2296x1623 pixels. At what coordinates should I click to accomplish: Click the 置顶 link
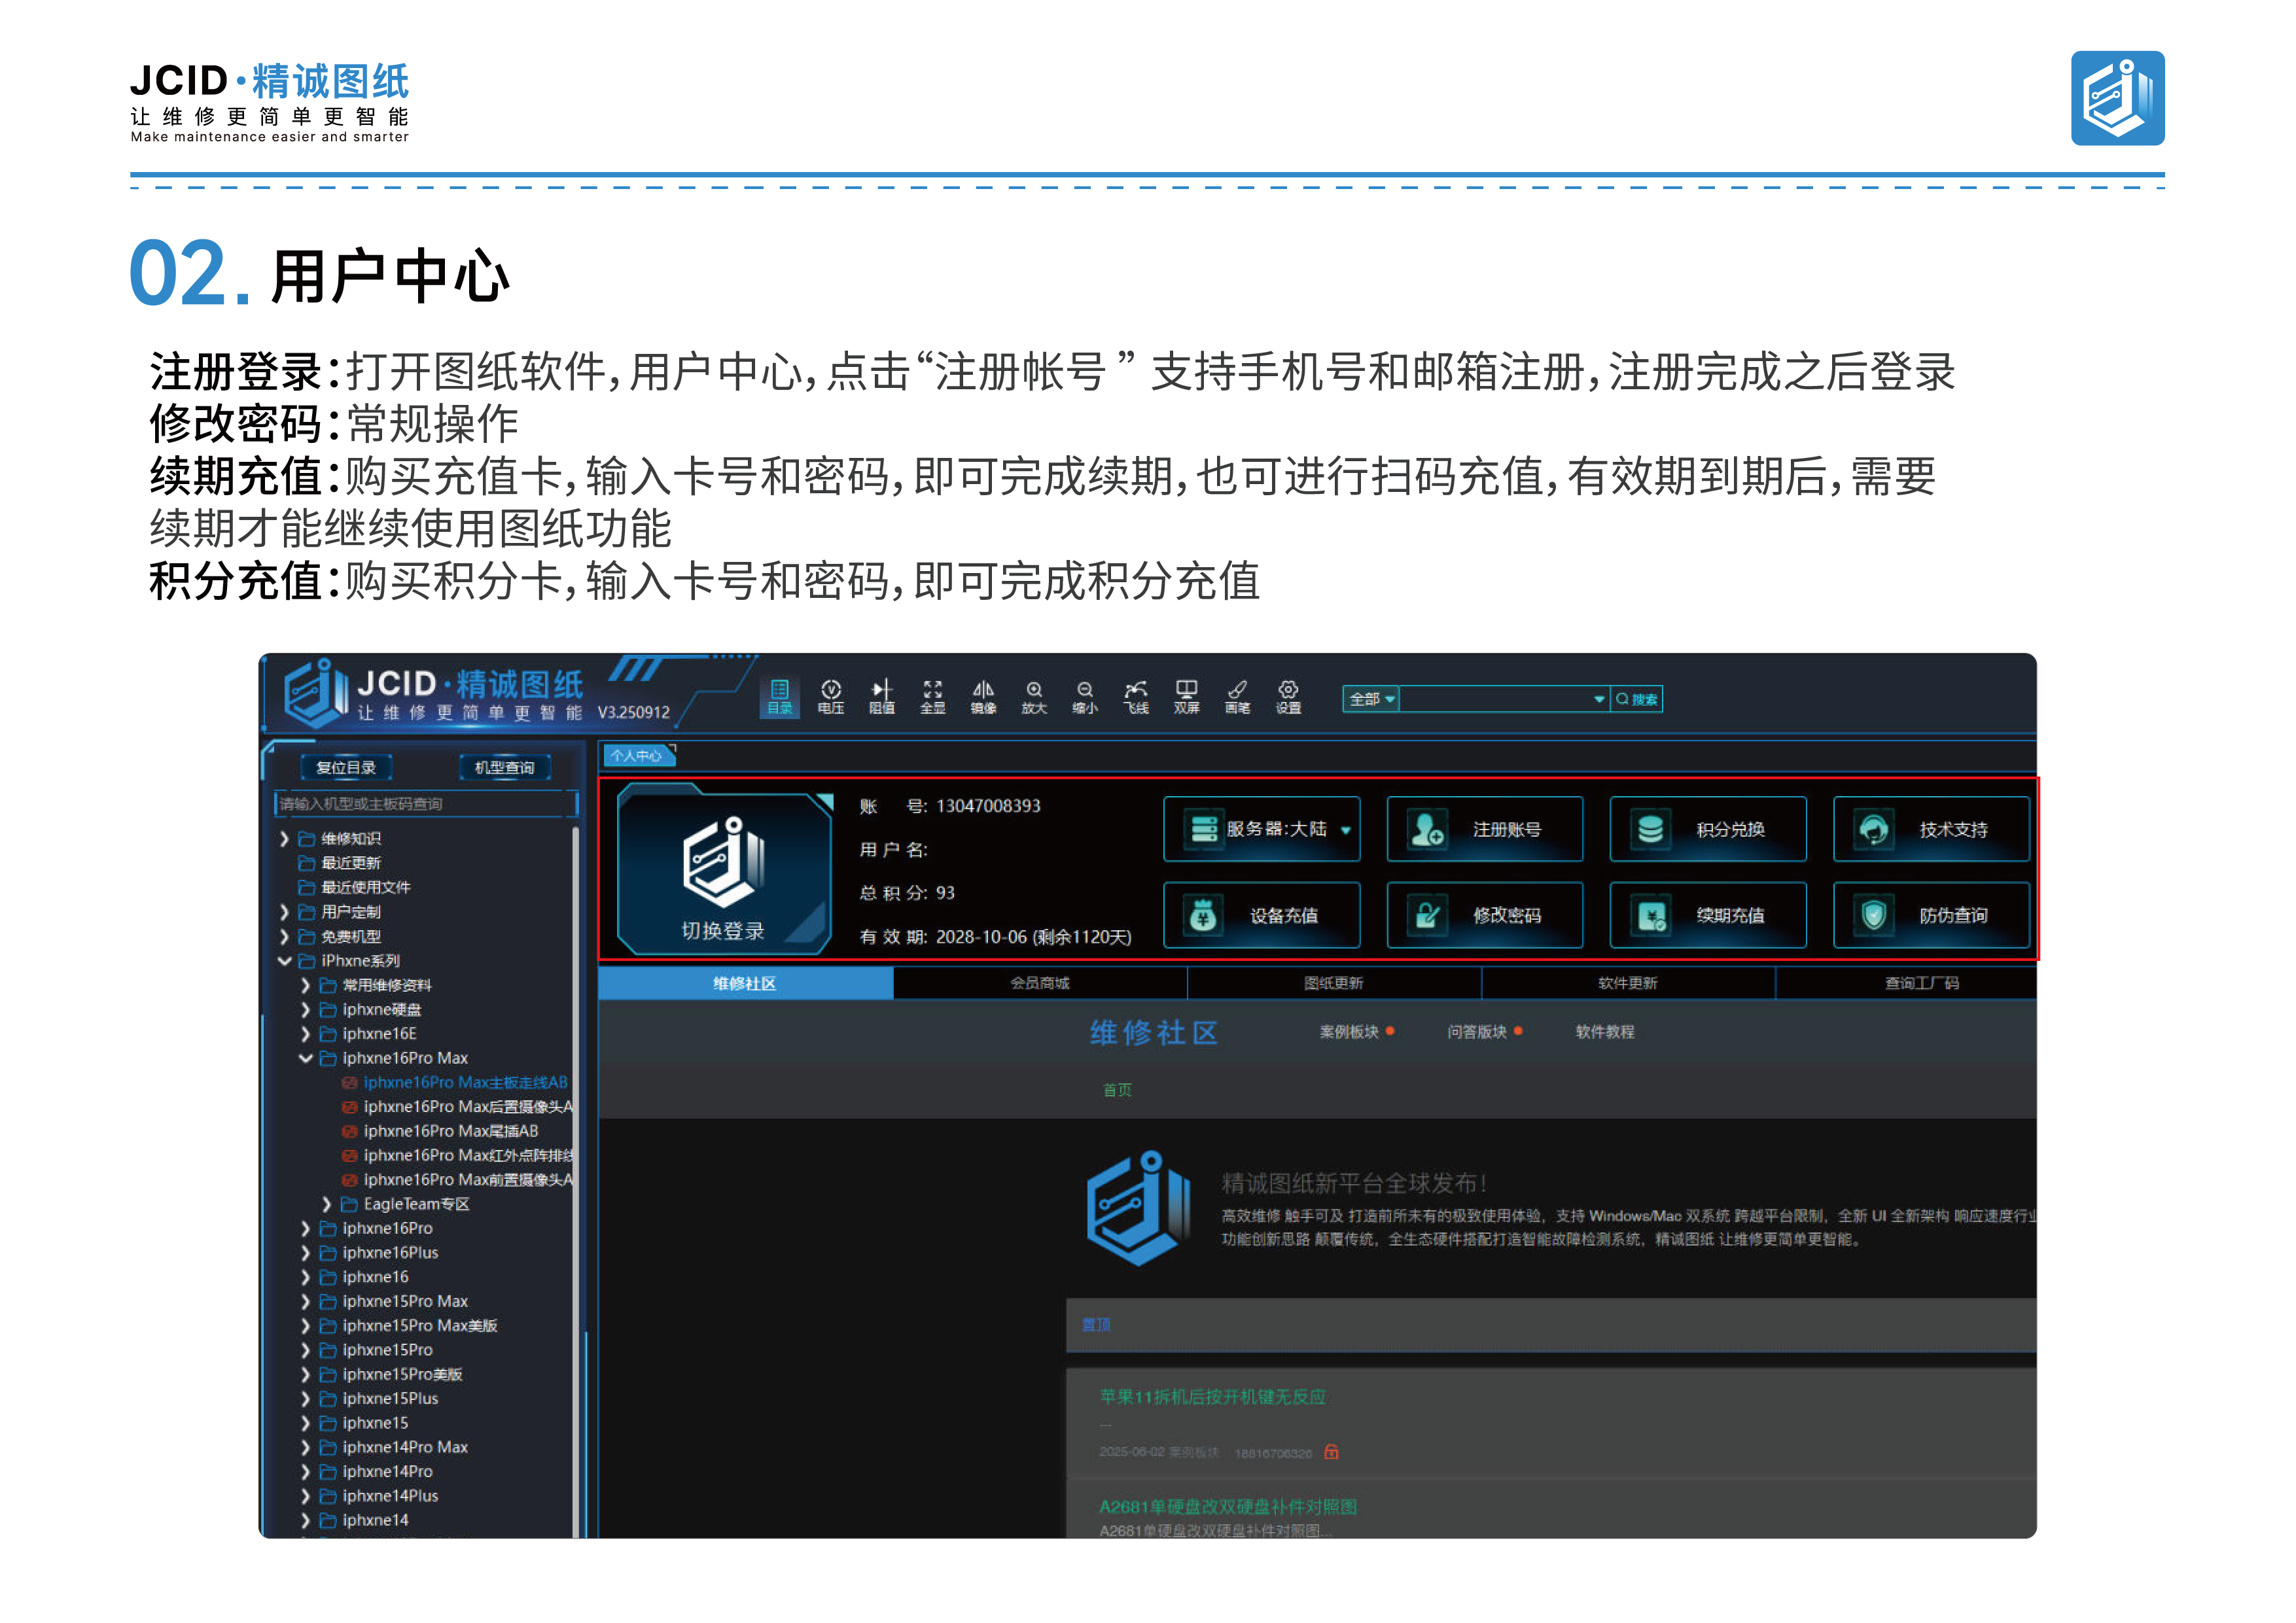coord(1096,1324)
